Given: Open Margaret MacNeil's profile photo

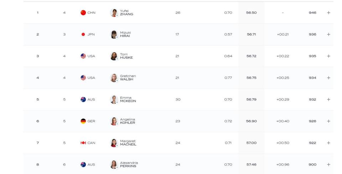Looking at the screenshot, I should pos(114,143).
